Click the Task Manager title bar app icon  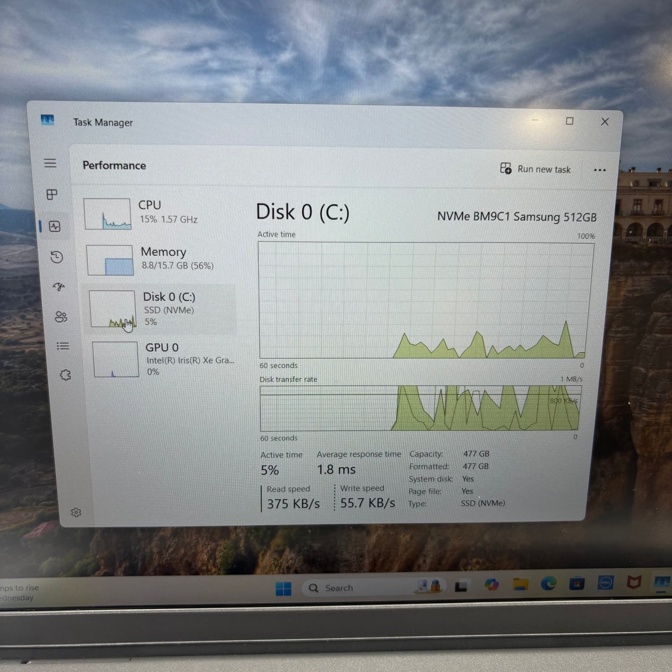coord(47,120)
